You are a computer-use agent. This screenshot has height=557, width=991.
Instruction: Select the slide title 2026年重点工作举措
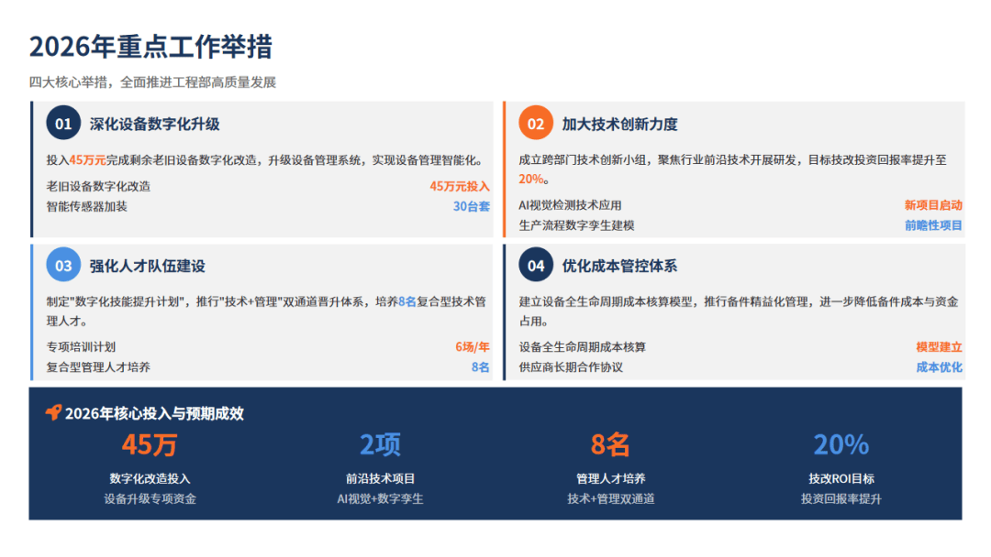[150, 47]
